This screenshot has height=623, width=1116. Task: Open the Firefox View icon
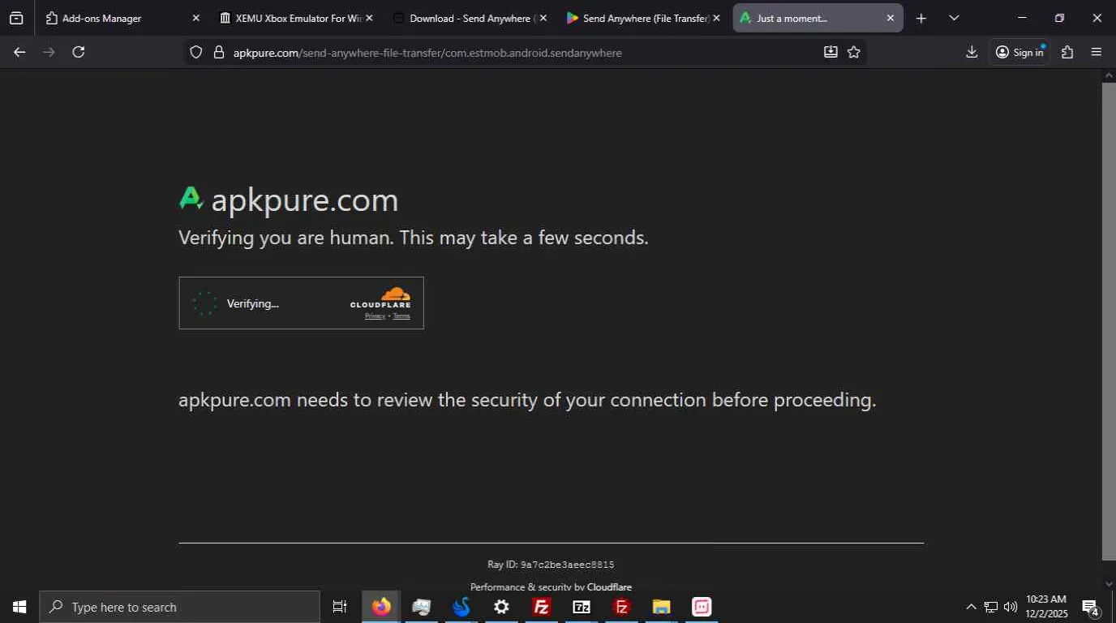[16, 18]
